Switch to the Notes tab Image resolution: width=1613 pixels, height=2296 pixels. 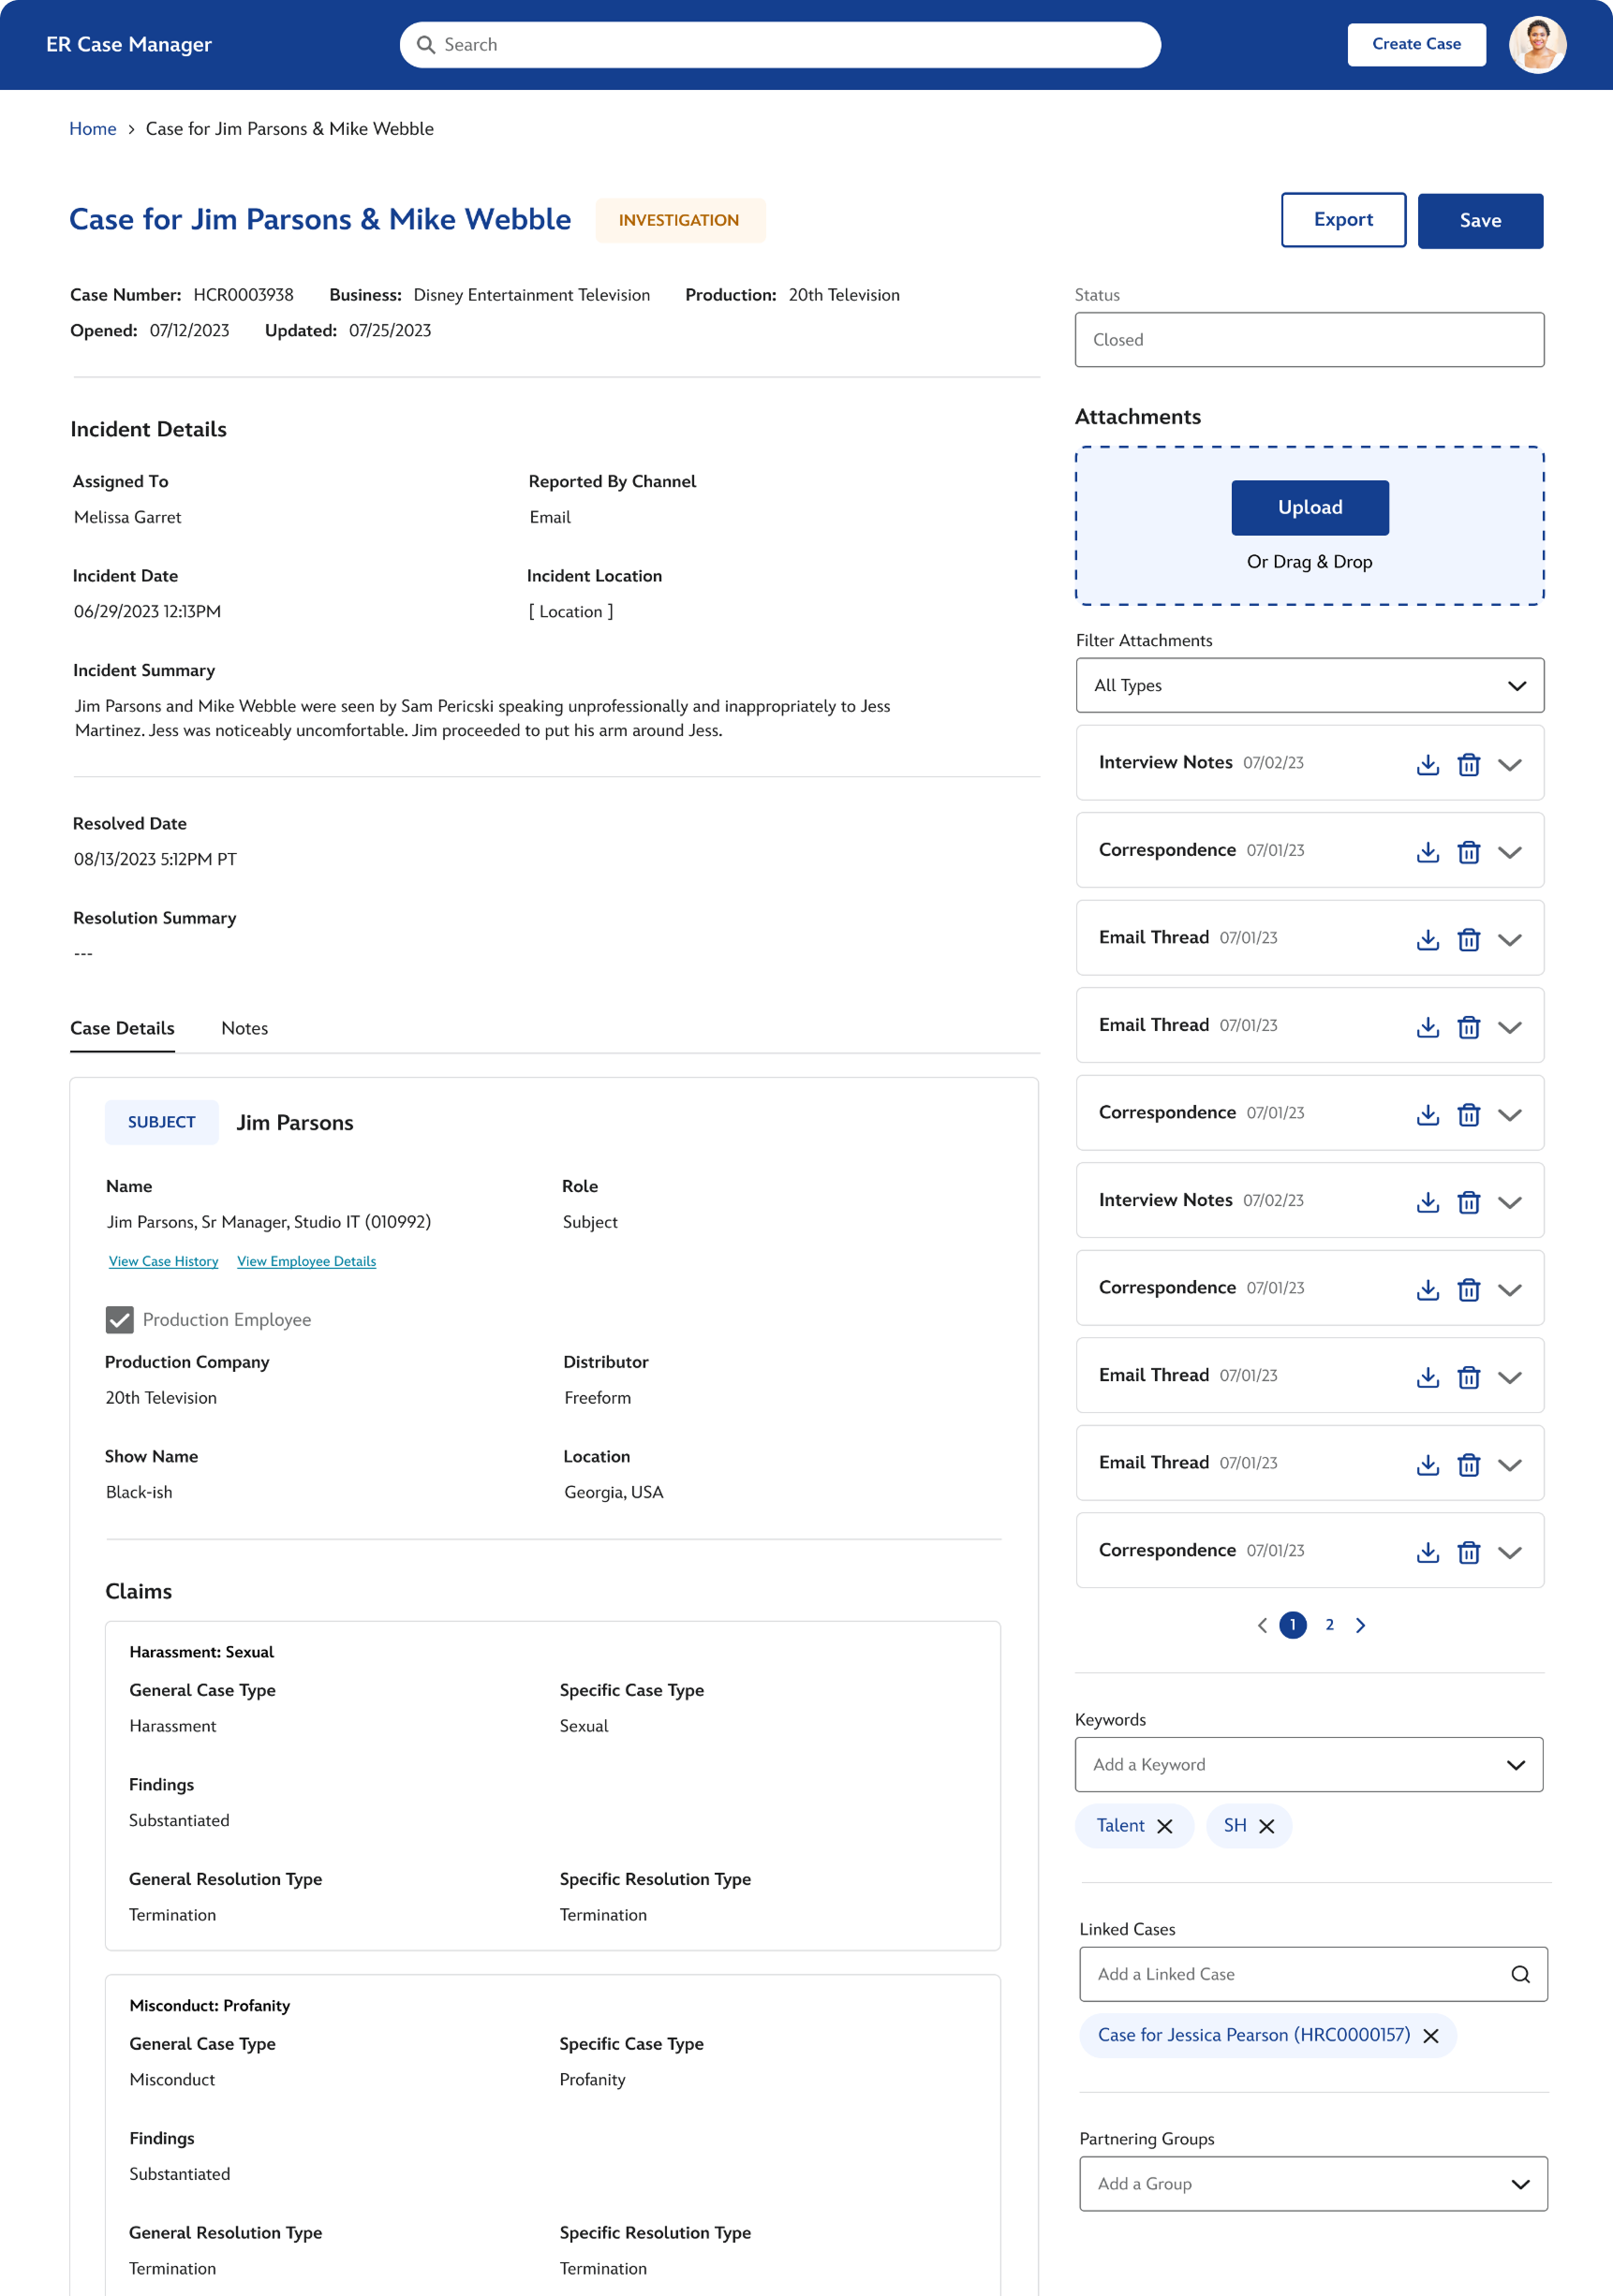[x=244, y=1028]
